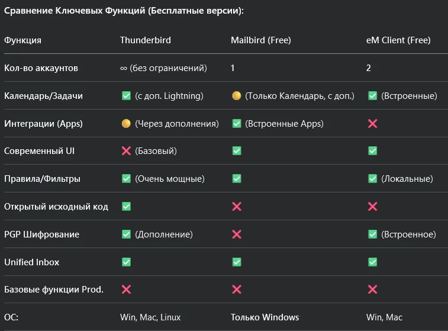
Task: Click the 'eM Client (Free)' column header
Action: pos(398,40)
